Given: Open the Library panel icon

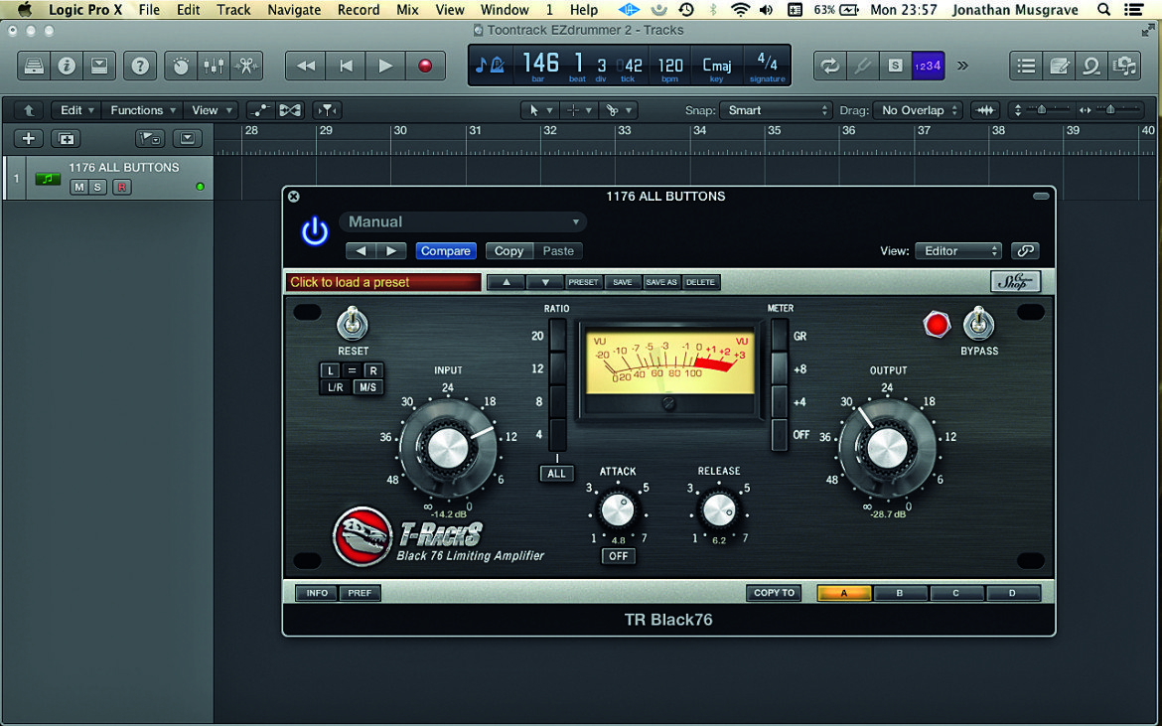Looking at the screenshot, I should (x=34, y=66).
